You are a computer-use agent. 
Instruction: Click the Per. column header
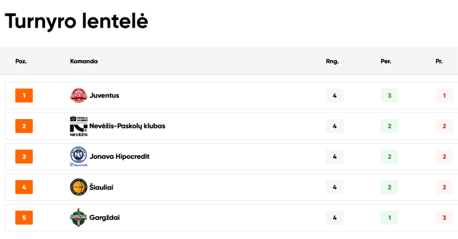point(386,61)
